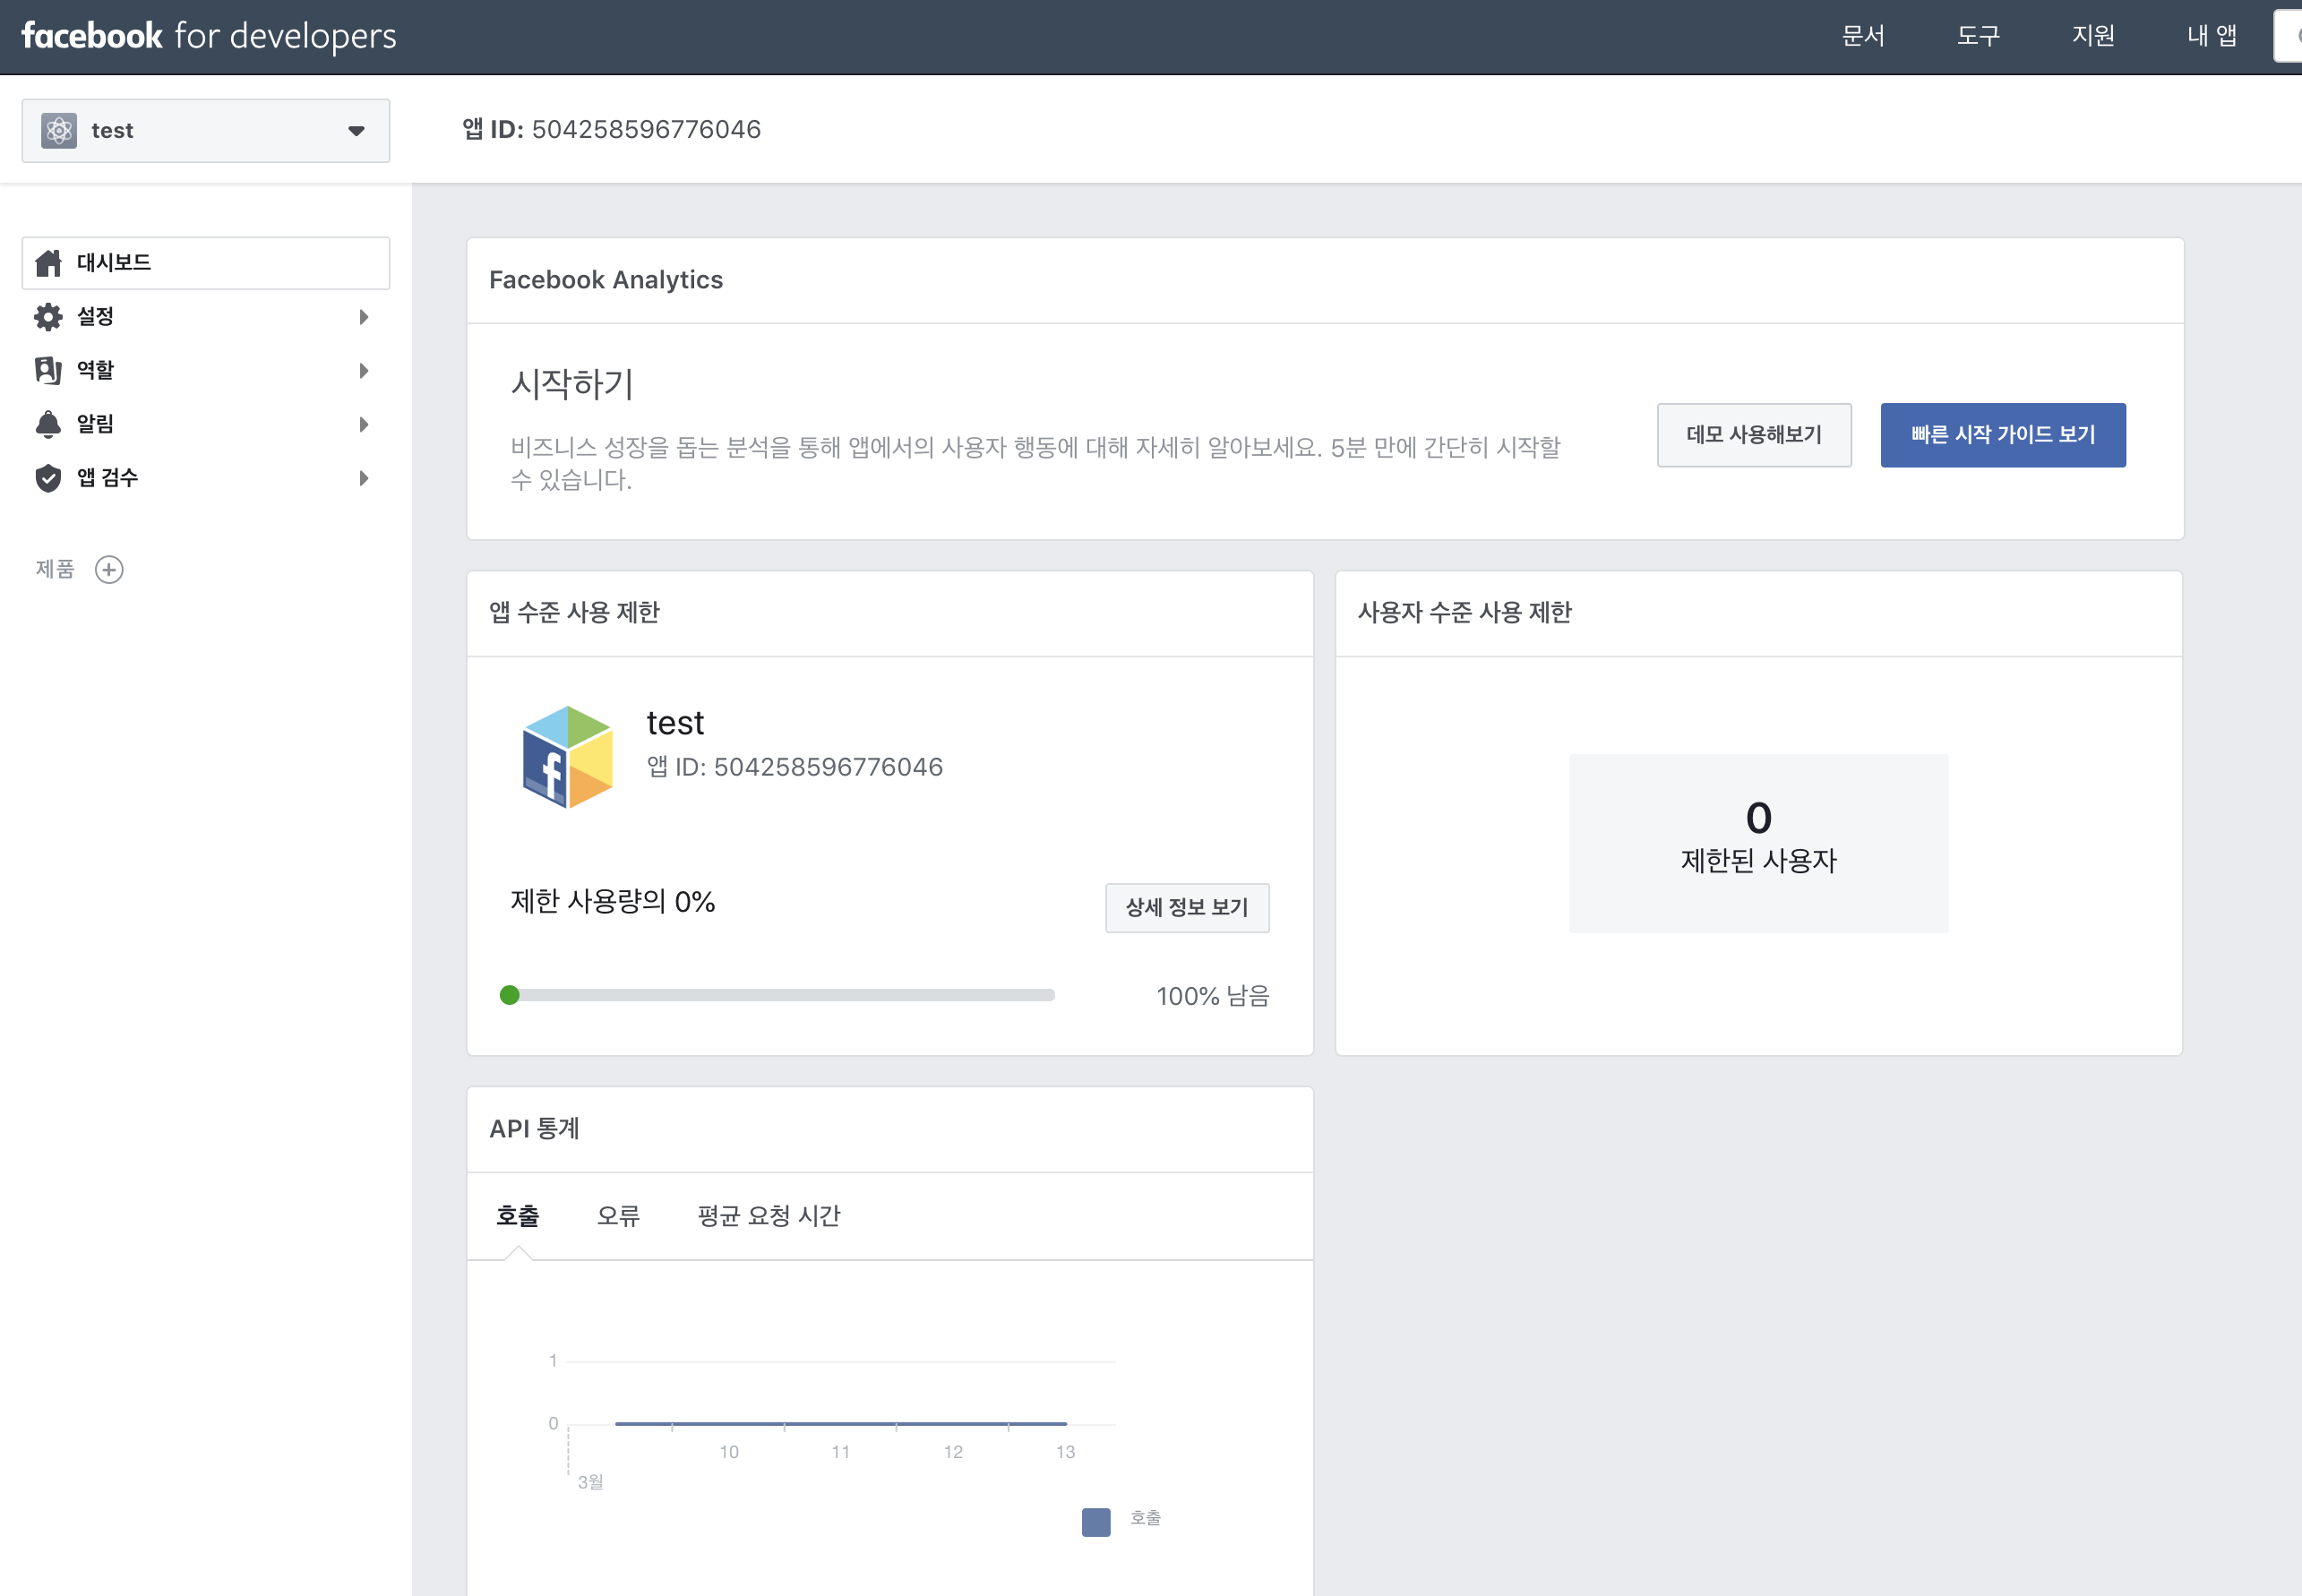Open 문서 in top navigation

(1863, 36)
